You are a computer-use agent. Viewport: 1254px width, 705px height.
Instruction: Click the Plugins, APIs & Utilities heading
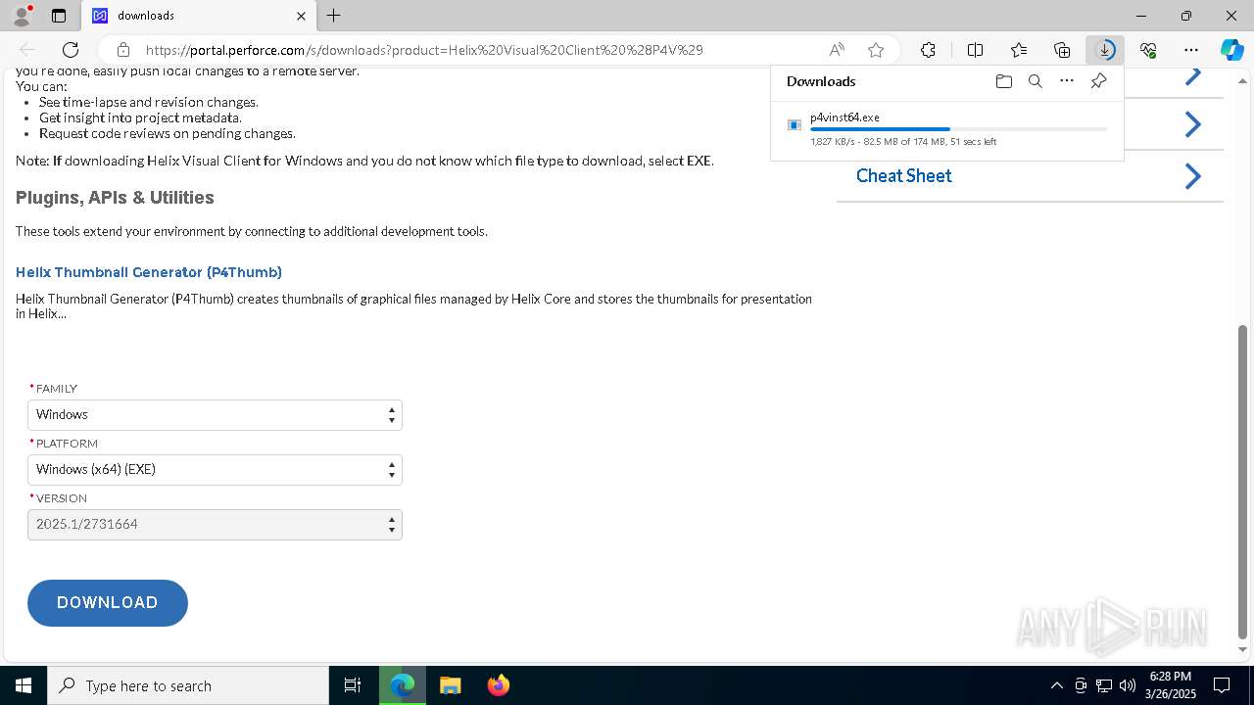point(115,198)
